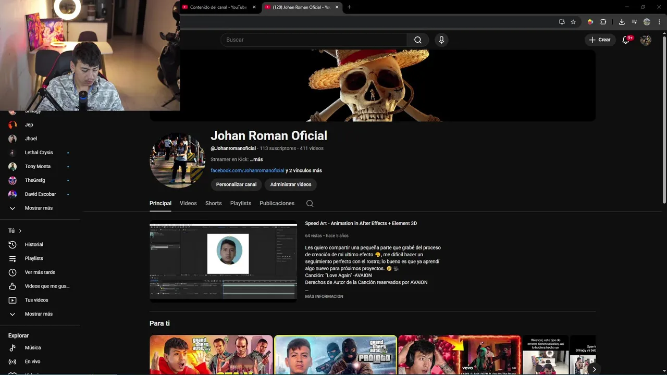667x375 pixels.
Task: Expand links with y 2 vínculos más
Action: 303,170
